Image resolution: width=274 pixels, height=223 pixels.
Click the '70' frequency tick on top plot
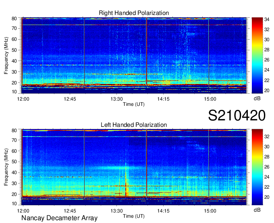click(x=14, y=28)
